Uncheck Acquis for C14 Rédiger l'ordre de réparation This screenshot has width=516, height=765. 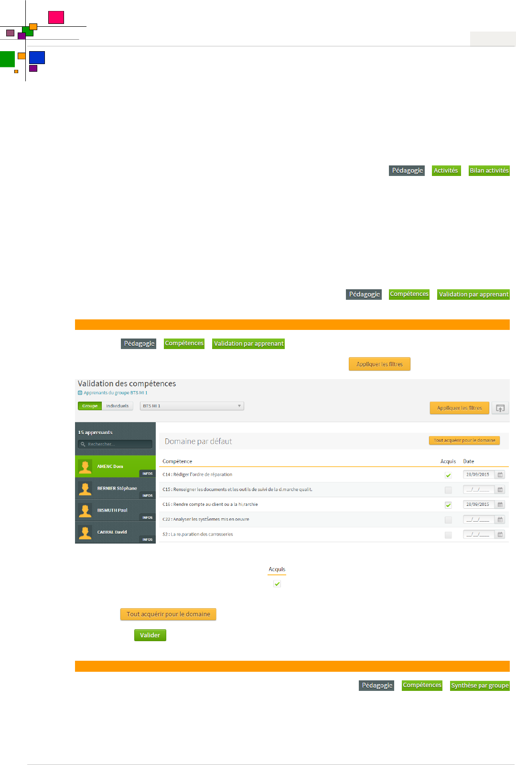pos(448,475)
